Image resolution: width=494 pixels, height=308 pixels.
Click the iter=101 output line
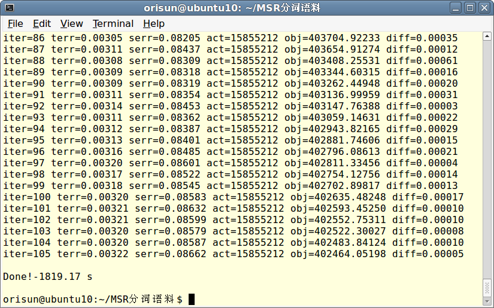(x=234, y=208)
